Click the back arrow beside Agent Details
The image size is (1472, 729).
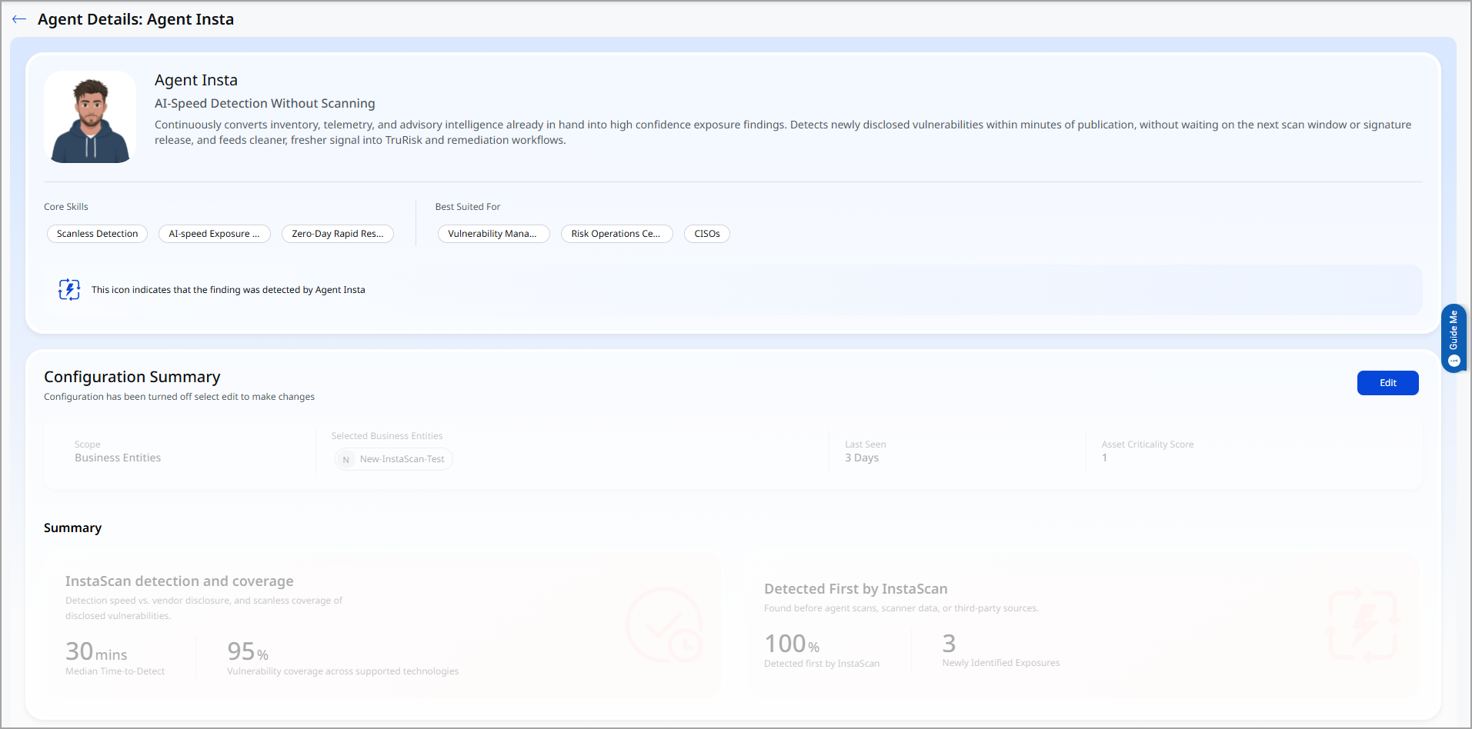coord(19,19)
